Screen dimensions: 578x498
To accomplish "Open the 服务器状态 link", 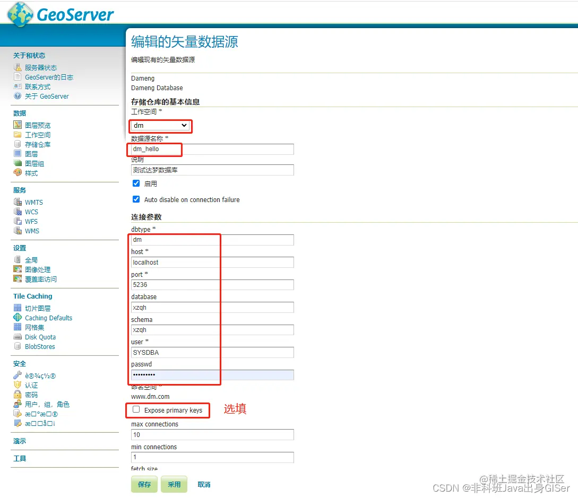I will click(41, 67).
